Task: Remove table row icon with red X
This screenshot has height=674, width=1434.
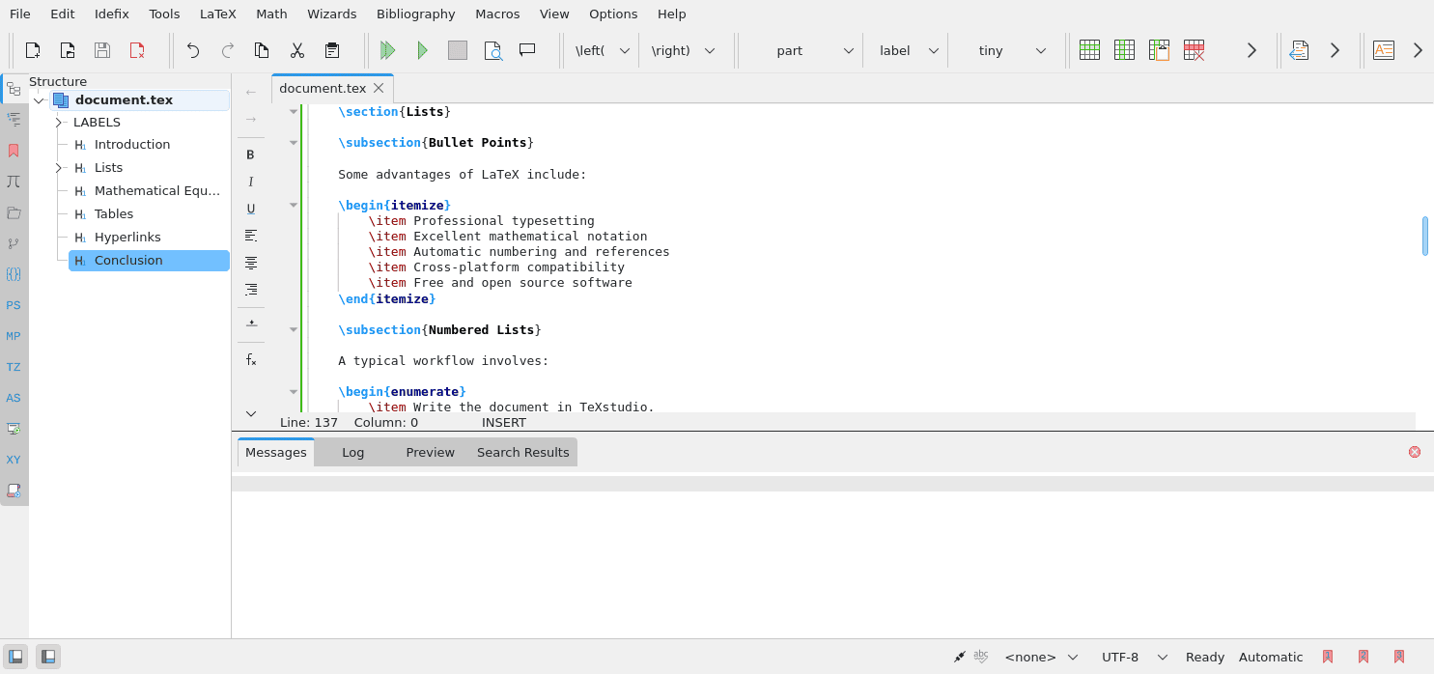Action: click(1194, 50)
